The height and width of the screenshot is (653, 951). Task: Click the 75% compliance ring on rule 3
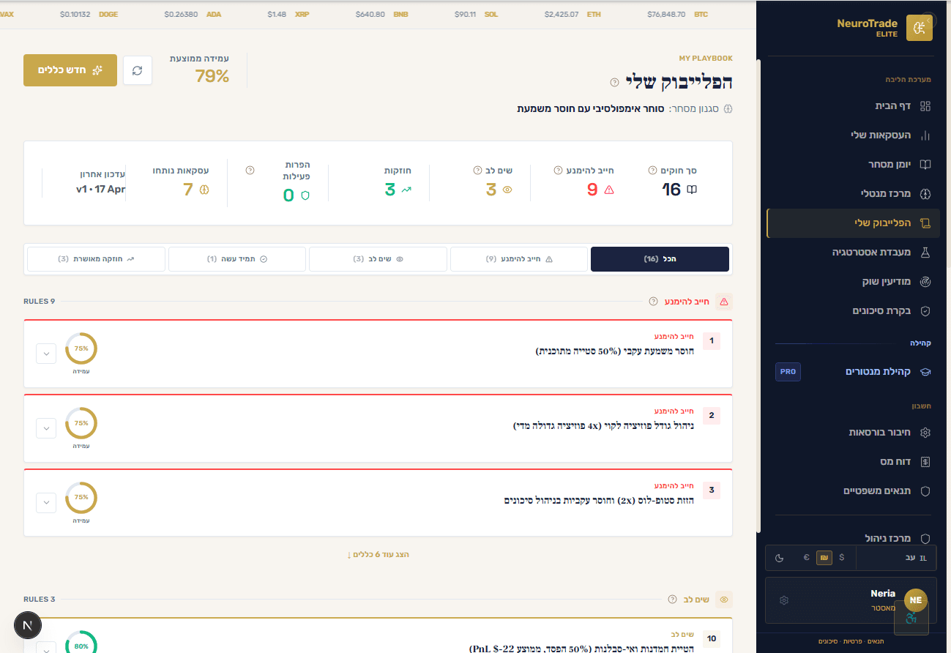[81, 498]
